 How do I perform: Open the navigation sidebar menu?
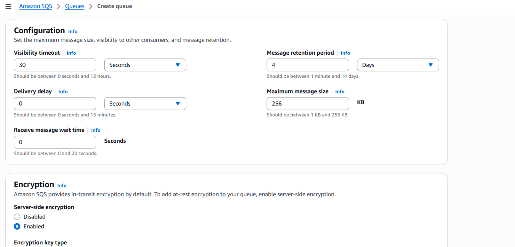(8, 6)
